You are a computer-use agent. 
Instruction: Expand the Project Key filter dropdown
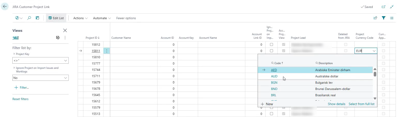(x=65, y=61)
